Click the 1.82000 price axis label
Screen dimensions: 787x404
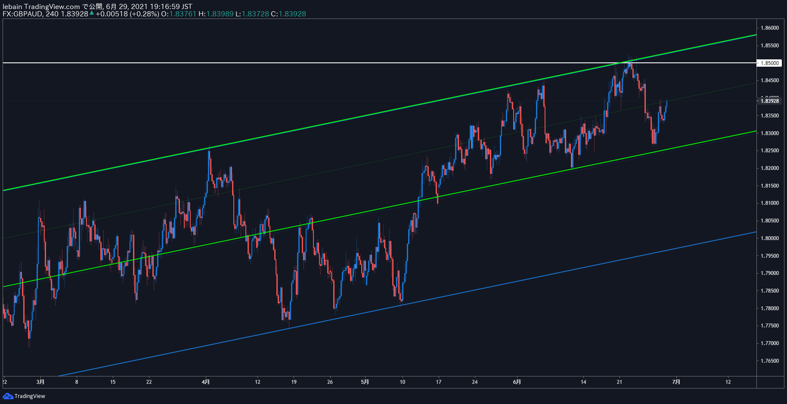coord(770,168)
